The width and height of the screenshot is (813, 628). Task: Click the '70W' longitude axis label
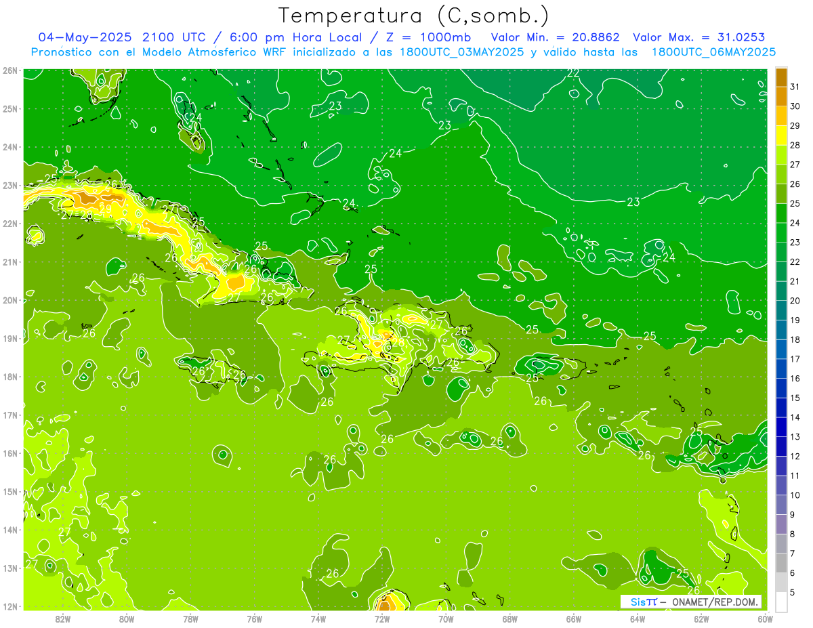pyautogui.click(x=446, y=619)
